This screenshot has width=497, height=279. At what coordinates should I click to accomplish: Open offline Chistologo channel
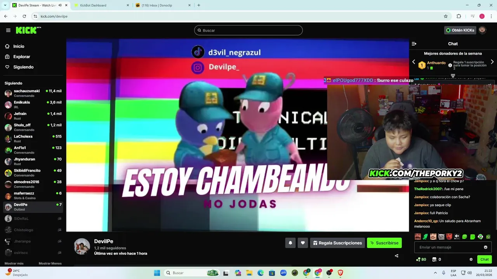coord(33,230)
